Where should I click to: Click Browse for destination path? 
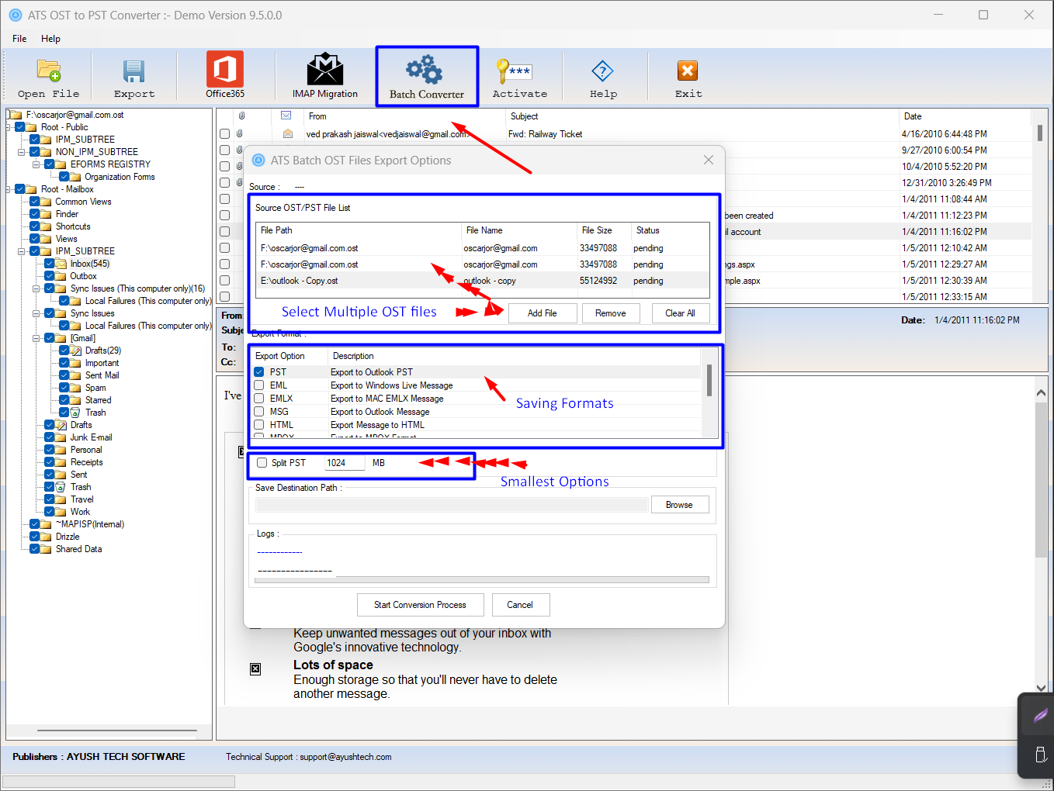click(679, 505)
